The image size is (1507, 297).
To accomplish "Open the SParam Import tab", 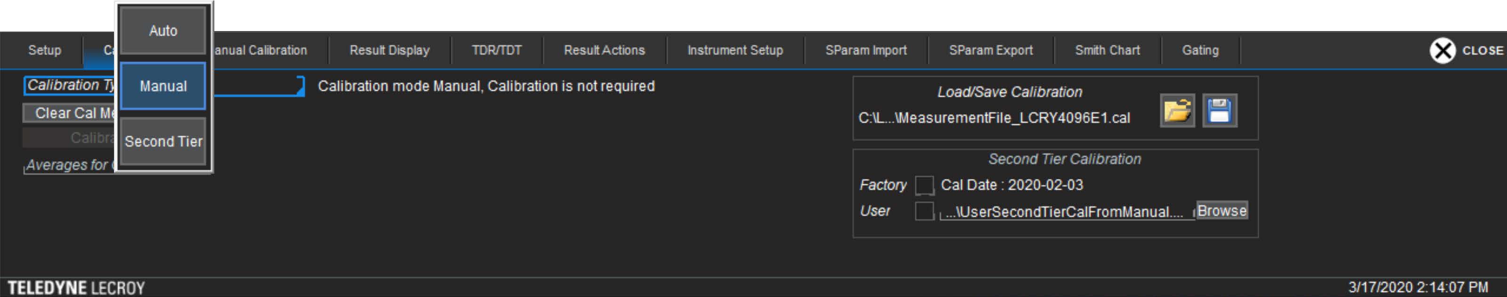I will (866, 51).
